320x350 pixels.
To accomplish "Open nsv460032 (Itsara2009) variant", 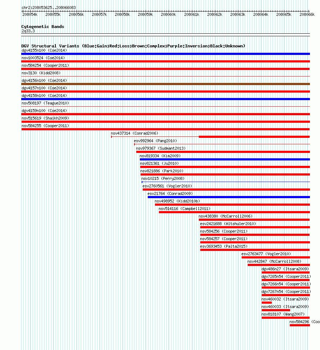I will pos(285,299).
